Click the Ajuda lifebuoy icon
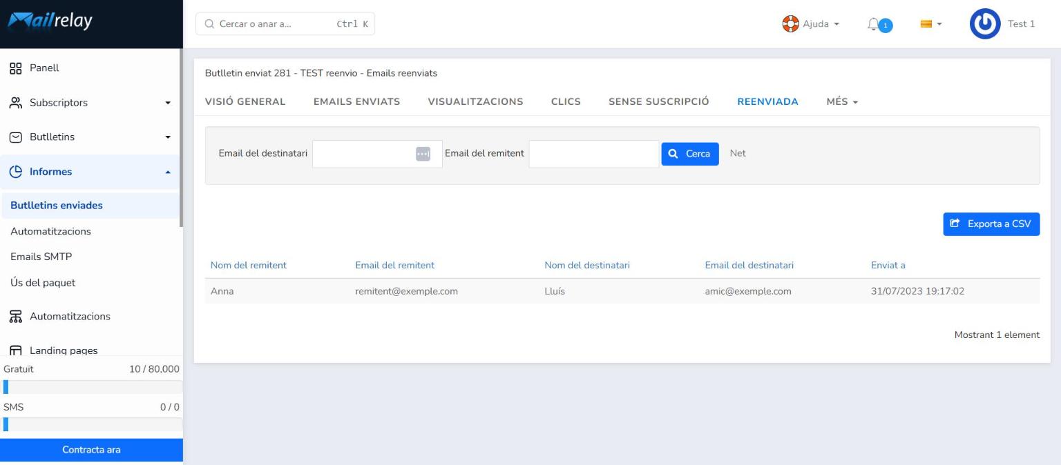The height and width of the screenshot is (465, 1061). (790, 24)
